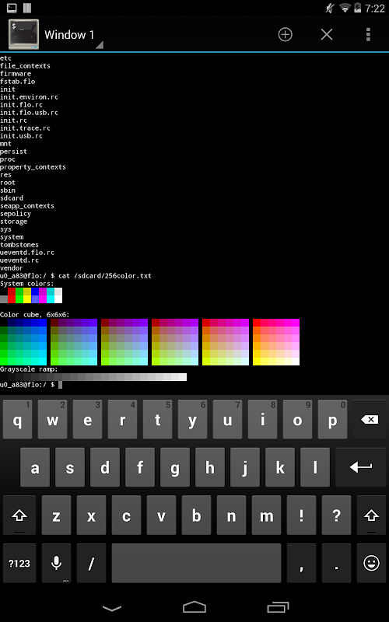Tap the terminal emulator app icon
The image size is (389, 622).
coord(24,34)
